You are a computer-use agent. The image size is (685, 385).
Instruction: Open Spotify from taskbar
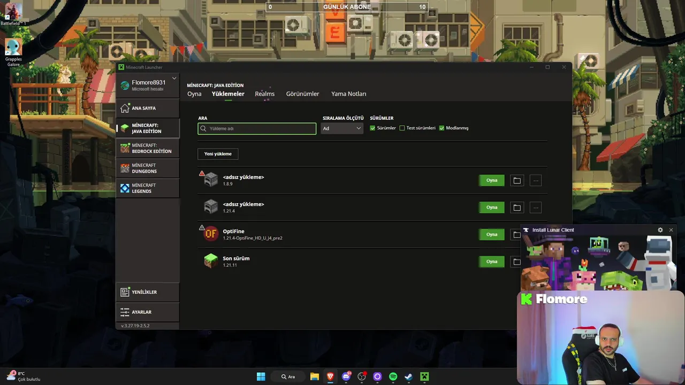393,376
